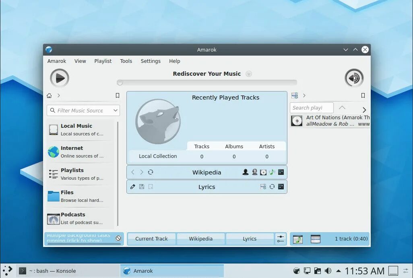Switch to Wikipedia applet tab

coord(201,239)
